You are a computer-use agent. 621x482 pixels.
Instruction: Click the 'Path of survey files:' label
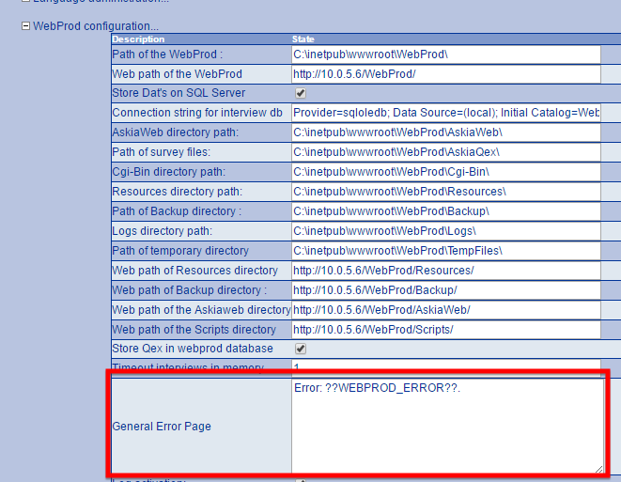click(162, 152)
